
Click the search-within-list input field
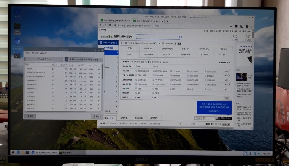coord(205,118)
